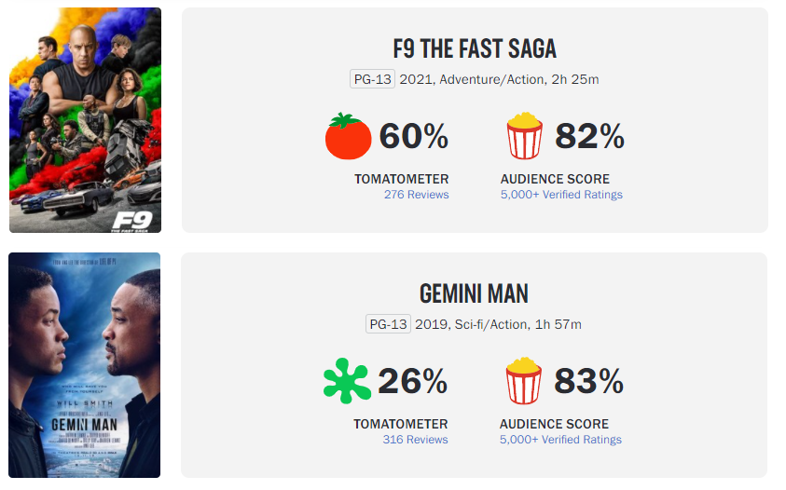The height and width of the screenshot is (490, 786).
Task: Click the PG-13 badge for Gemini Man
Action: [x=388, y=324]
